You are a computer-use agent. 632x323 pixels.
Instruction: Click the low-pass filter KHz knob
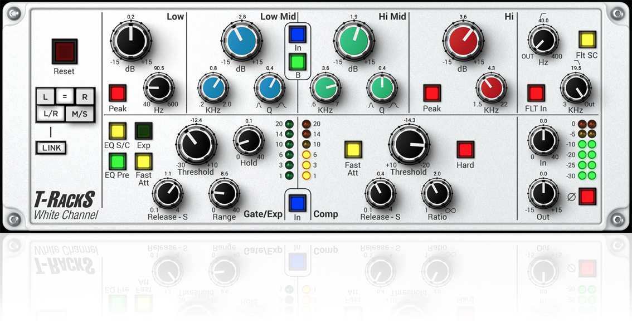pyautogui.click(x=576, y=88)
